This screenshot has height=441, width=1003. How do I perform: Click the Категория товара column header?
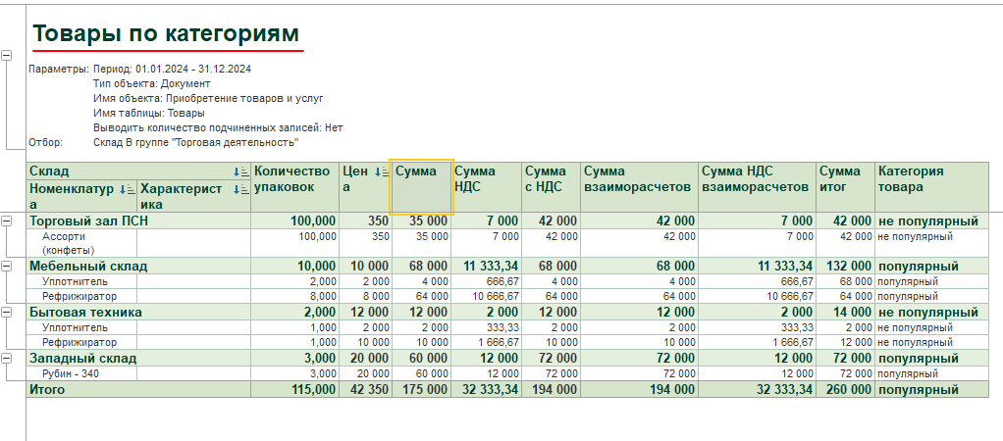tap(930, 179)
